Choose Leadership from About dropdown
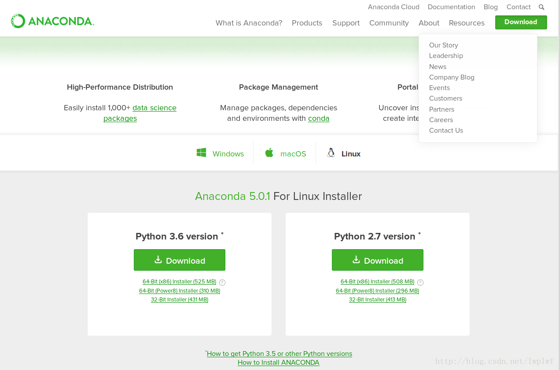Image resolution: width=559 pixels, height=370 pixels. [446, 56]
